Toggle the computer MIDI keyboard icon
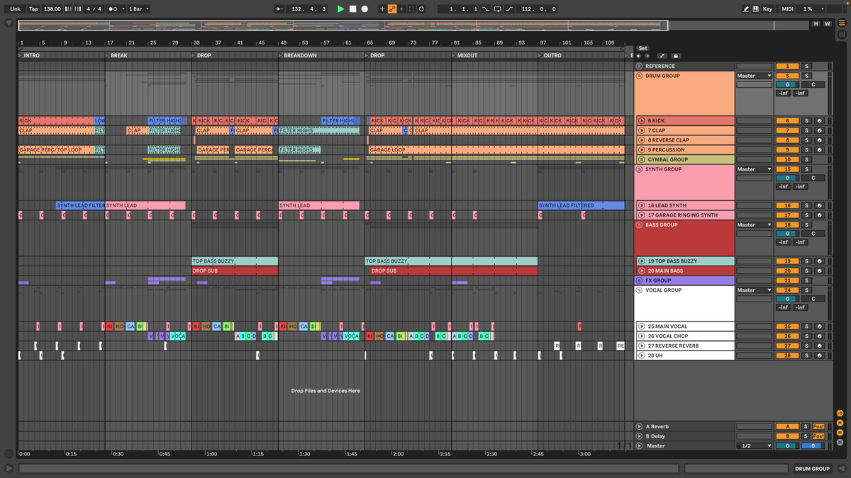This screenshot has width=851, height=478. (756, 8)
